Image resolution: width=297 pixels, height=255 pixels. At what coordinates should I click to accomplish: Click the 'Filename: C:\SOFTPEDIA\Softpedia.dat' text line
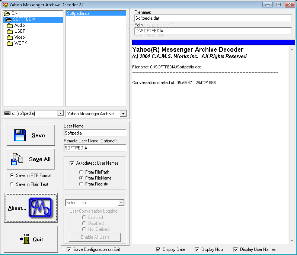point(166,67)
